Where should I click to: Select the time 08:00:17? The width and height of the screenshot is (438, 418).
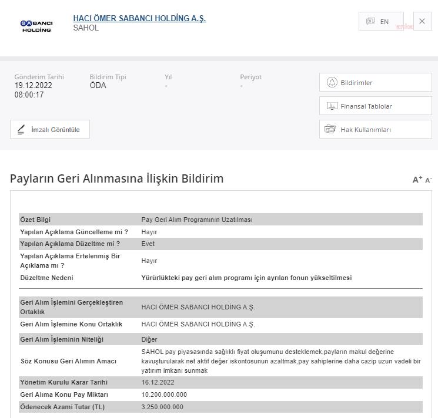point(29,95)
